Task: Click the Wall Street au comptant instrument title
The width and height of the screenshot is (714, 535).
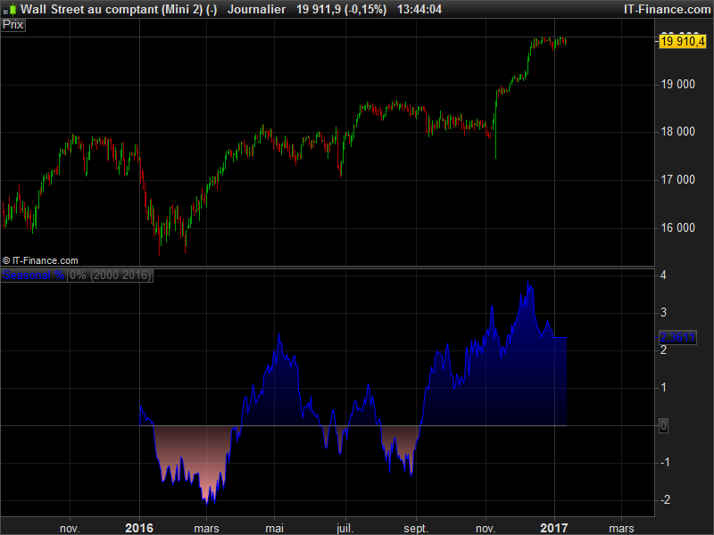Action: point(119,9)
